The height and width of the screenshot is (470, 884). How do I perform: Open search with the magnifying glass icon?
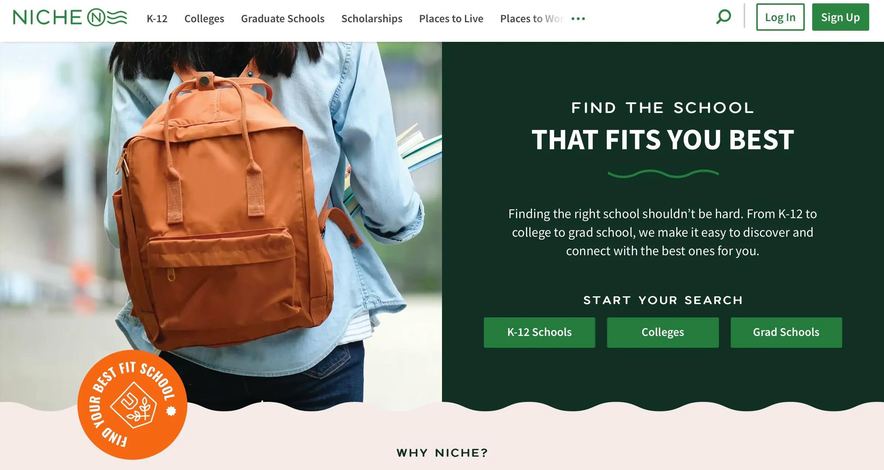pos(724,17)
